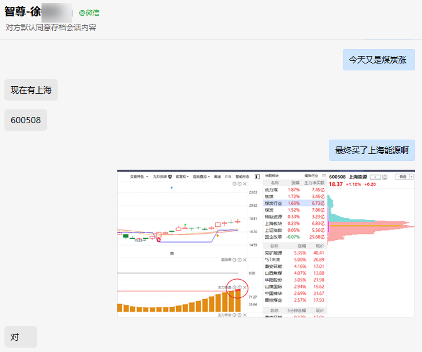Toggle the side panel icon right of 智能形态

[x=257, y=177]
